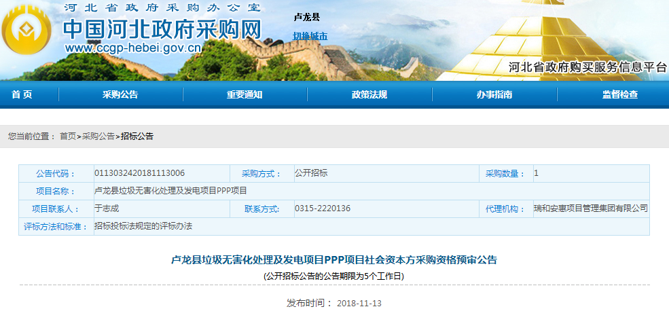Open the 采购公告 navigation tab
Screen dimensions: 669x309
[x=120, y=95]
